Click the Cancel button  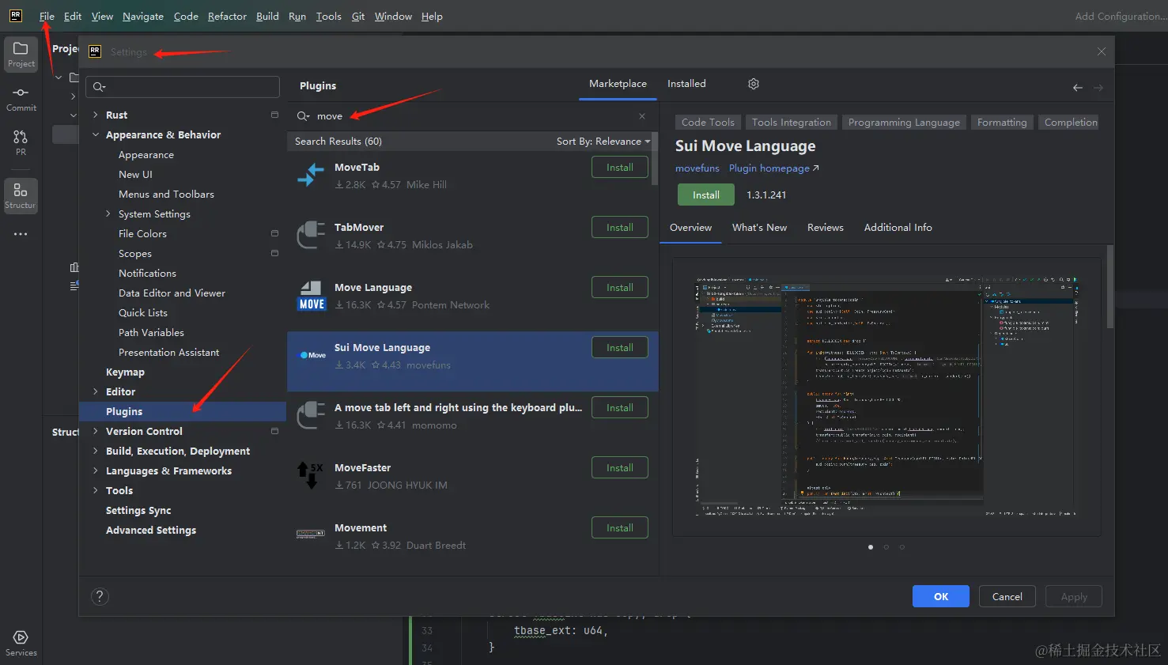tap(1007, 596)
